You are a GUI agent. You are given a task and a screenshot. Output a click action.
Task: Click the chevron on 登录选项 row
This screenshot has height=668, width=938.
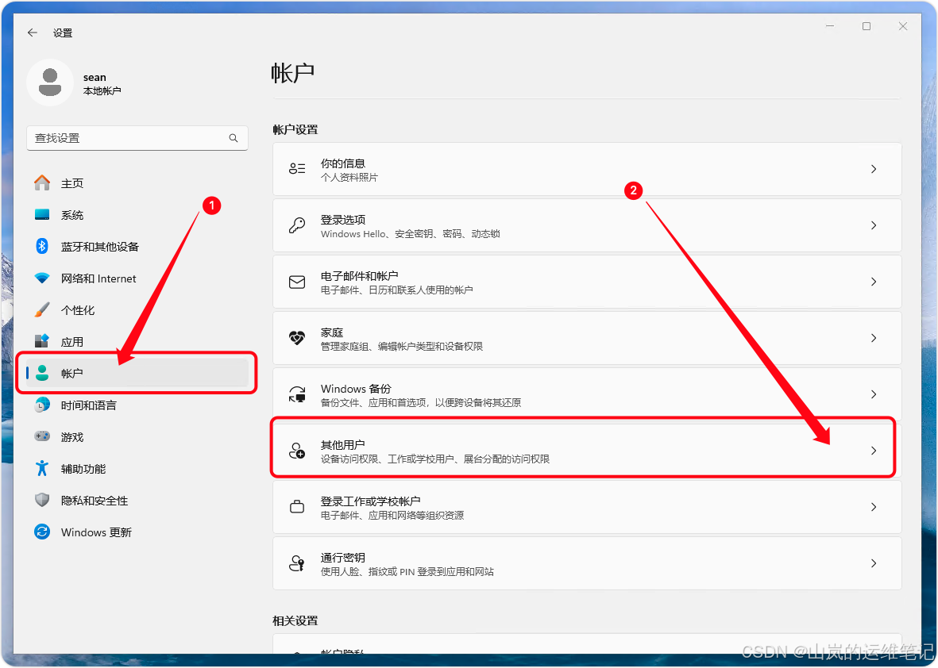click(874, 225)
